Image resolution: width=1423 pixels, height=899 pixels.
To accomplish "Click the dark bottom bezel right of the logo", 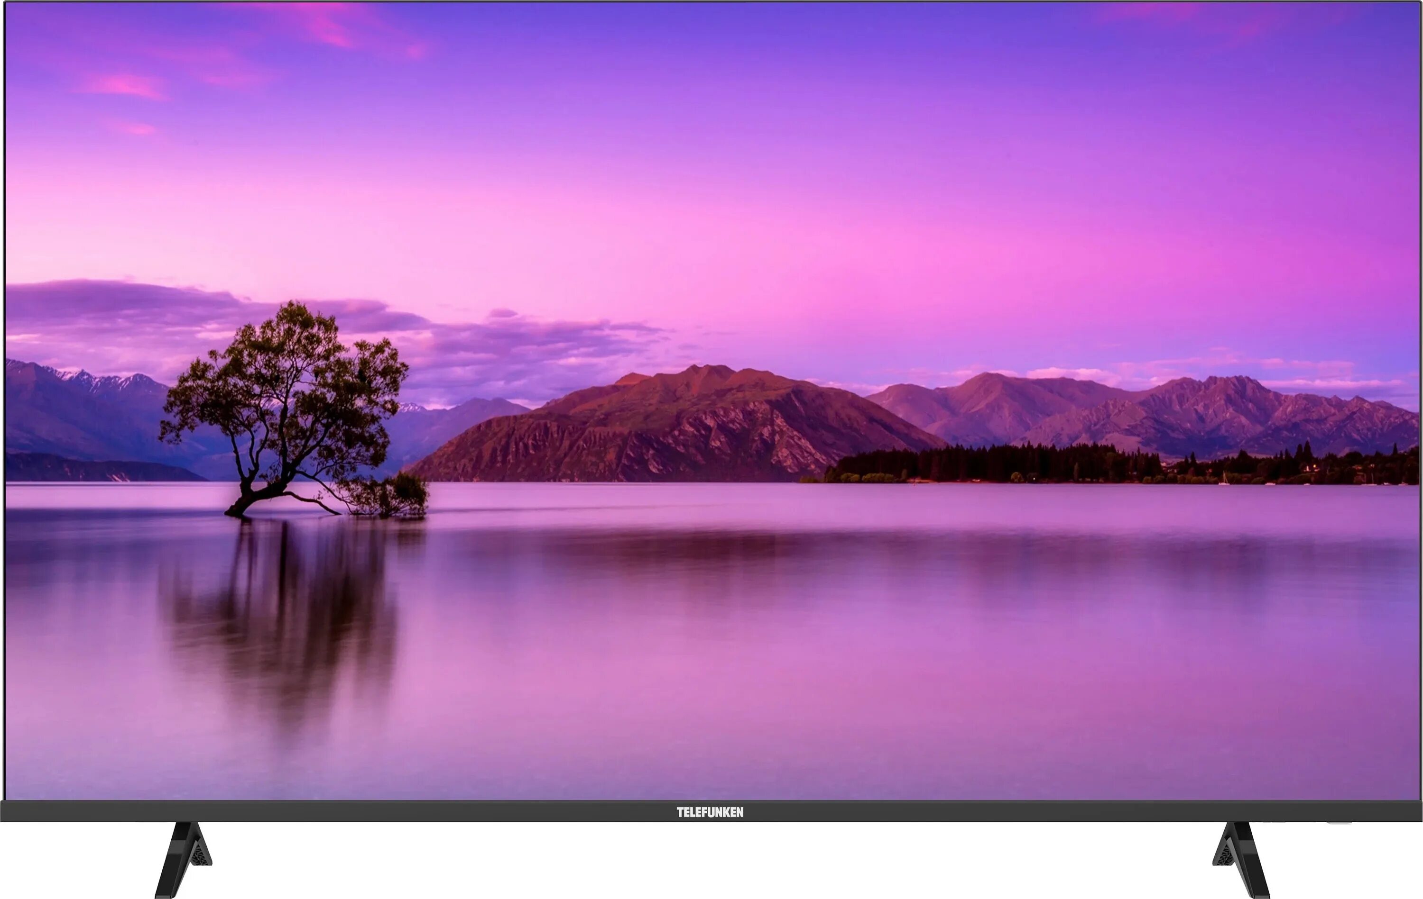I will coord(1064,812).
